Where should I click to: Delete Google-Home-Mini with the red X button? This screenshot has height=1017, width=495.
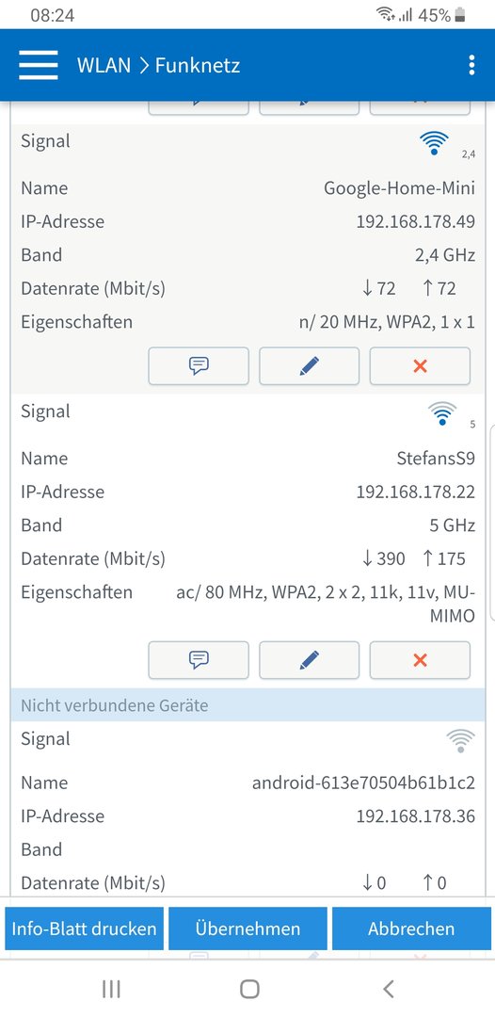click(420, 366)
